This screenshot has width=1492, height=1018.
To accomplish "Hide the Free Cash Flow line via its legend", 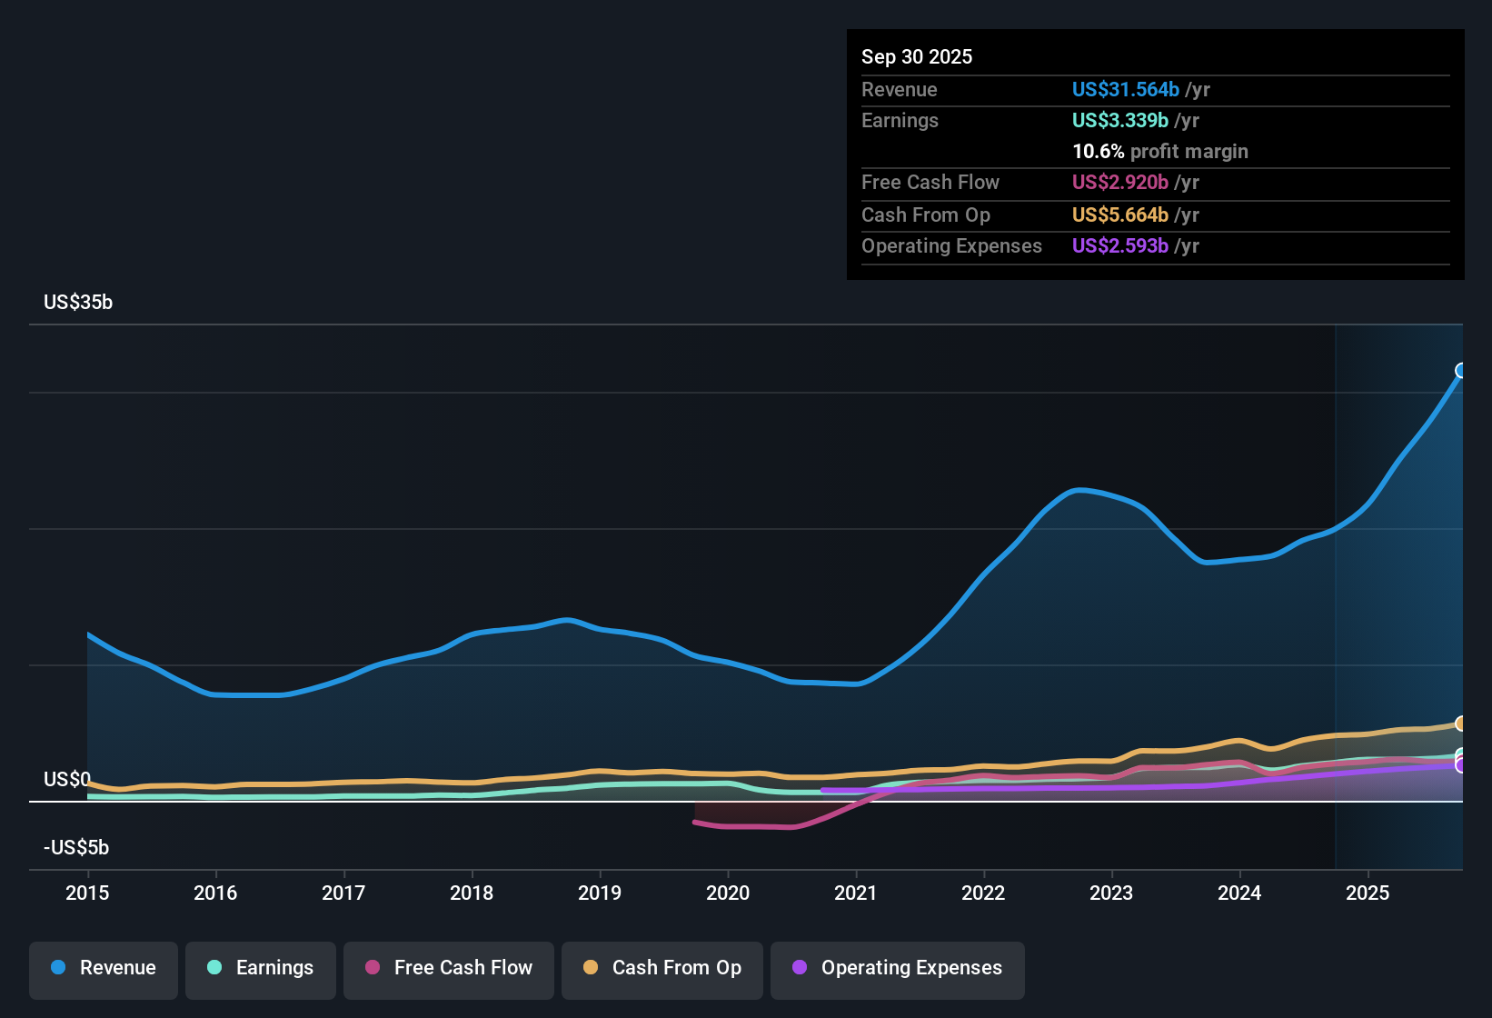I will click(x=448, y=968).
